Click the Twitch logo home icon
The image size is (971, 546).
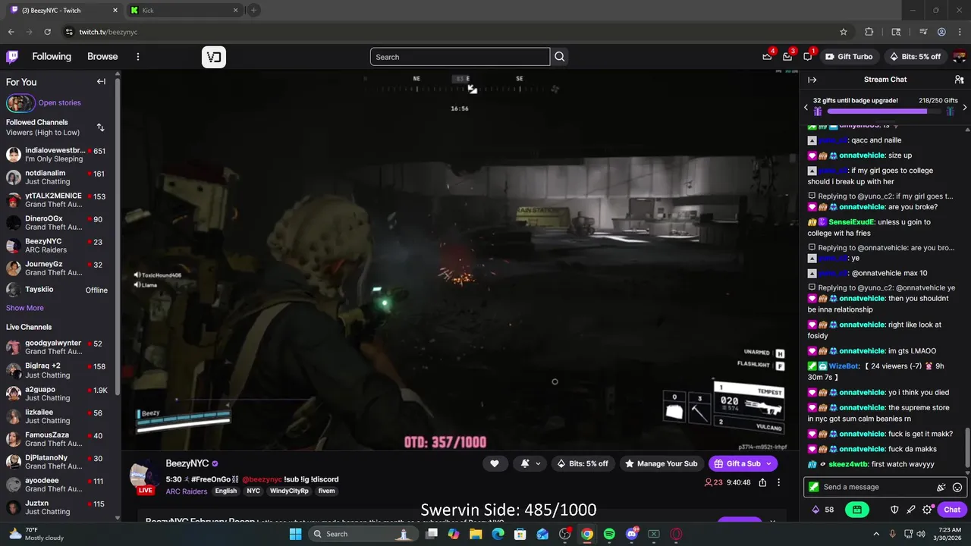12,57
